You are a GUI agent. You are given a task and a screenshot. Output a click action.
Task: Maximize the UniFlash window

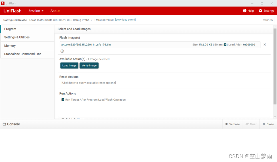tap(262, 3)
